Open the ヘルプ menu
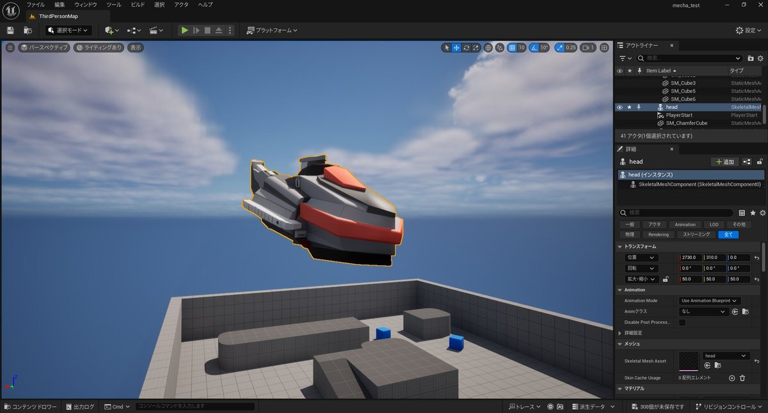 (x=205, y=4)
